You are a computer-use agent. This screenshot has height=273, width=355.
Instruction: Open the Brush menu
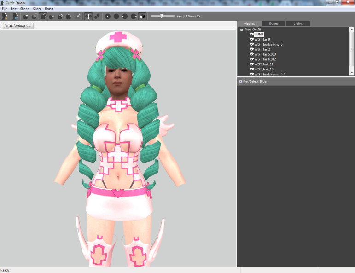49,9
